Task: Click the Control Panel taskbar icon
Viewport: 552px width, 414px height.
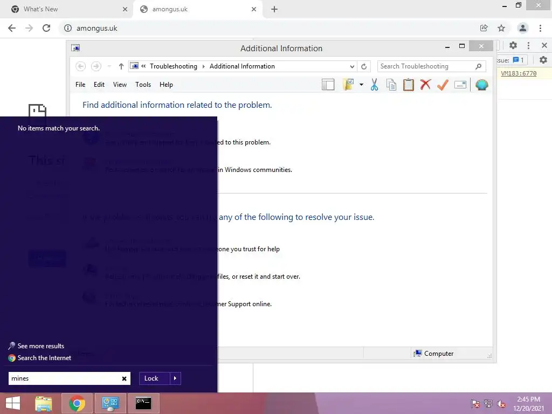Action: (110, 403)
